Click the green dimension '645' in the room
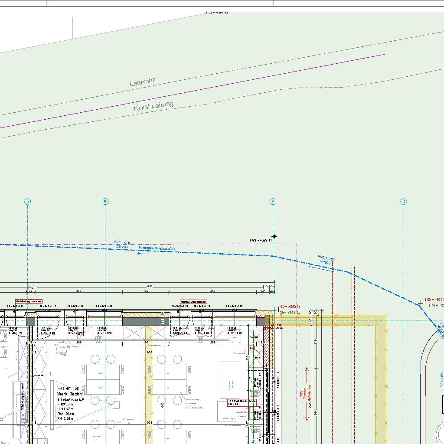The image size is (444, 444). point(163,405)
